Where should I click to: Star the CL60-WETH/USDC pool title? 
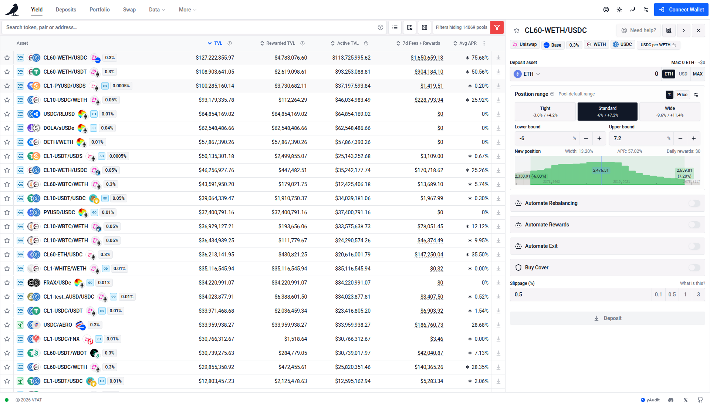(x=517, y=30)
